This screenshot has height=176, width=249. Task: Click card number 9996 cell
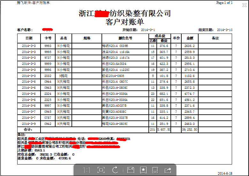48,70
